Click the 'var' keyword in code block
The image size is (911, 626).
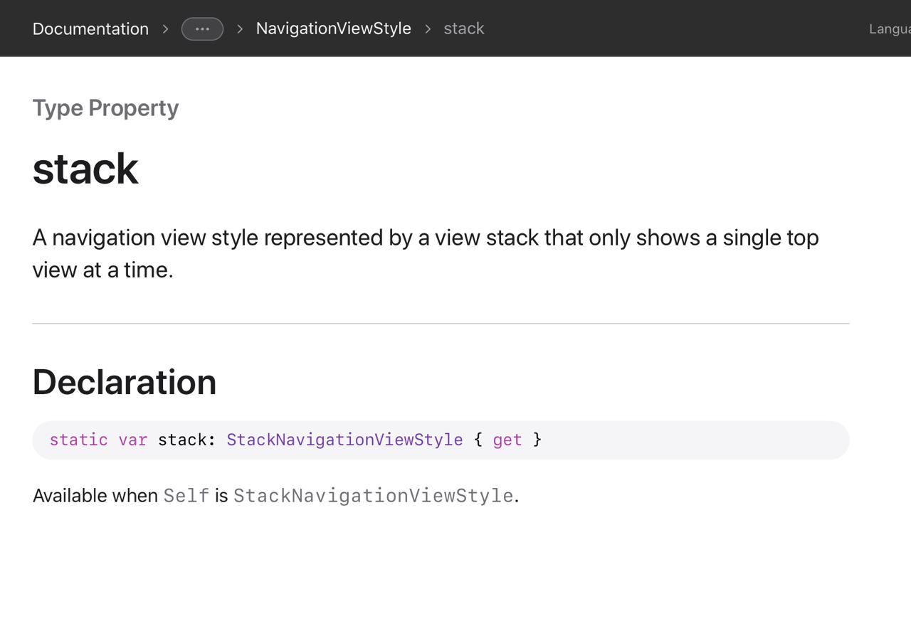tap(132, 440)
